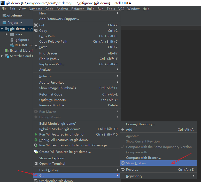Screen dimensions: 201x182
Task: Expand the .idea folder tree node
Action: [7, 34]
